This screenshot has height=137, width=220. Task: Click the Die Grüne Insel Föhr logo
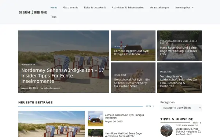(33, 12)
